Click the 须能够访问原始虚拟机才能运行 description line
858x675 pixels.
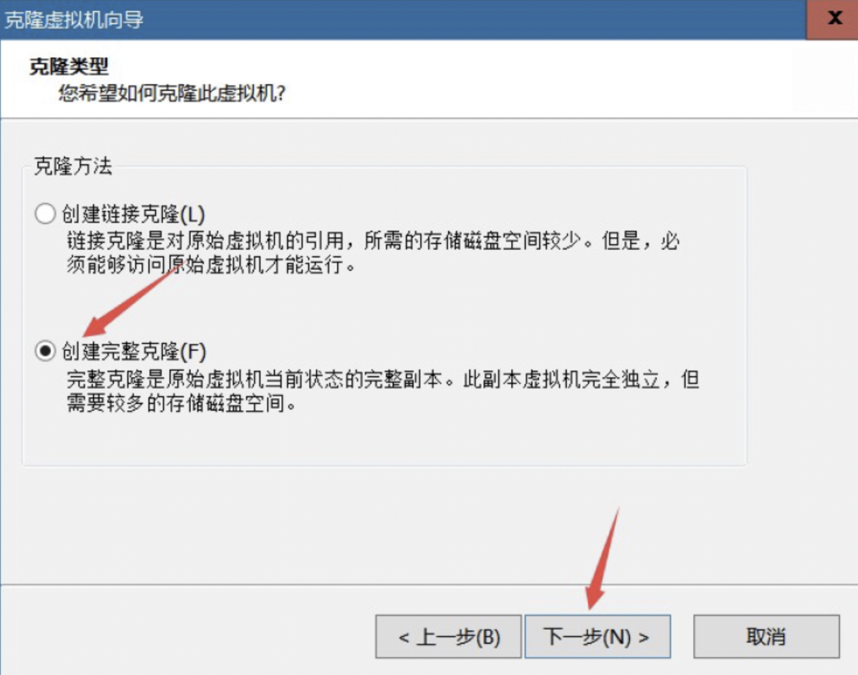[x=211, y=265]
